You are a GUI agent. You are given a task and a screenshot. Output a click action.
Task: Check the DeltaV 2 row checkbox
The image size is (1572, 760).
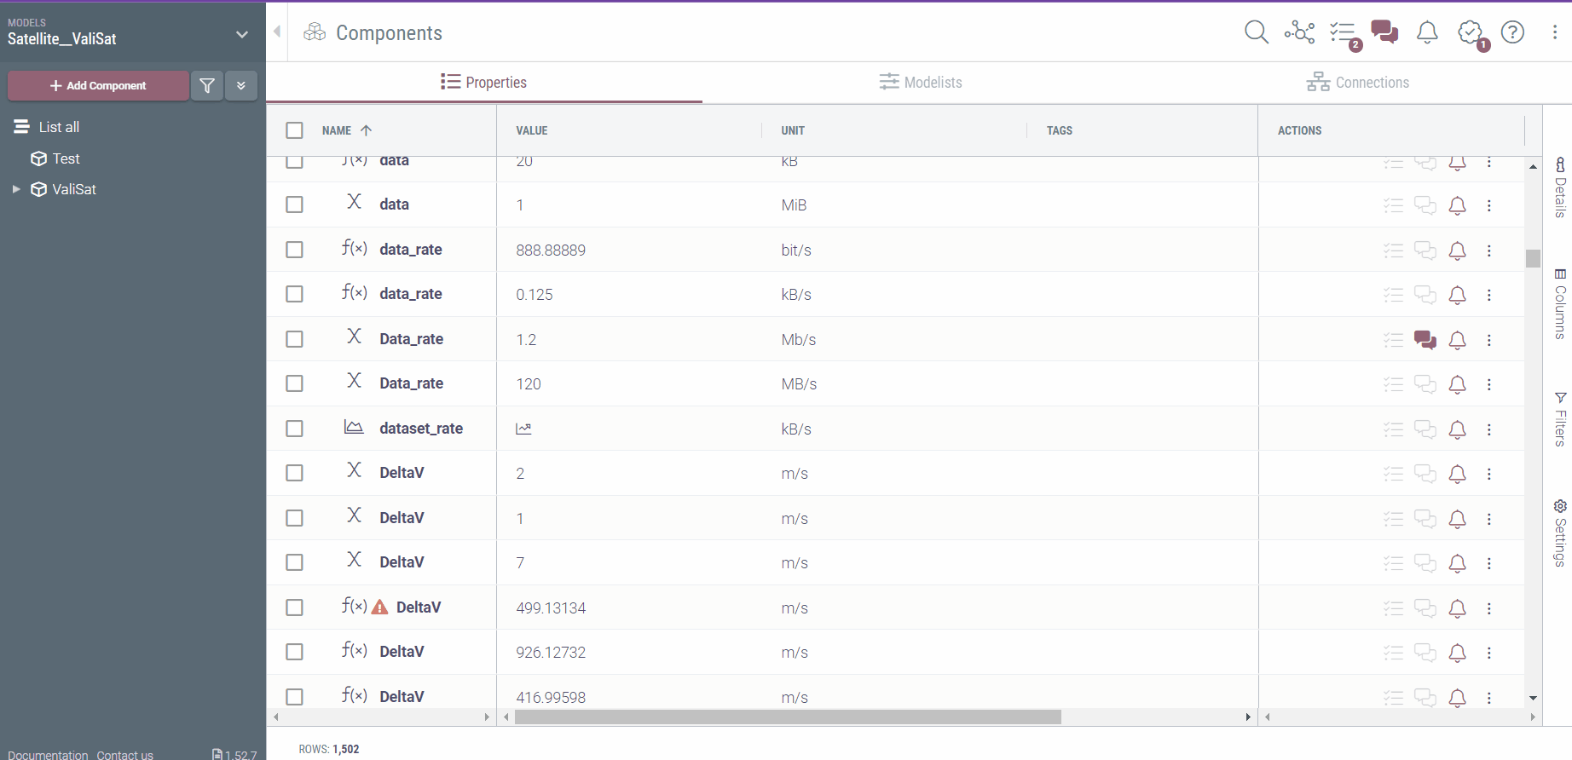coord(294,473)
